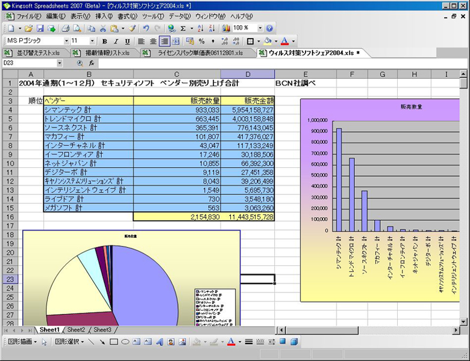Toggle Italic formatting
The height and width of the screenshot is (361, 470).
coord(116,42)
